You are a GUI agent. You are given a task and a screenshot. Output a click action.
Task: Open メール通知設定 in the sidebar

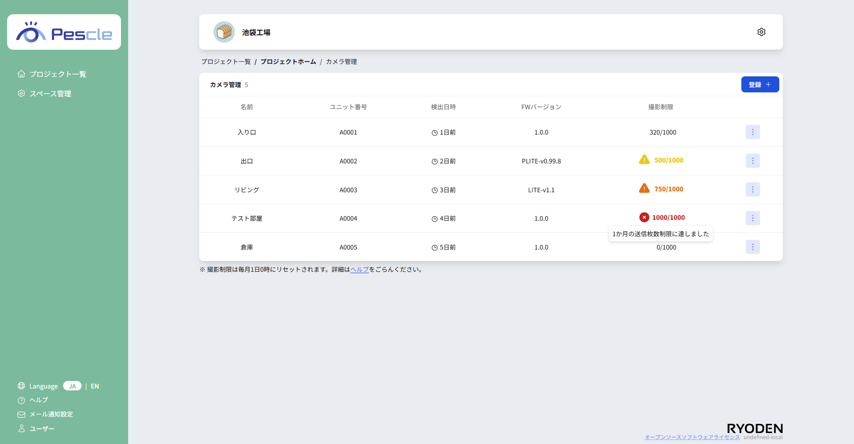click(51, 414)
